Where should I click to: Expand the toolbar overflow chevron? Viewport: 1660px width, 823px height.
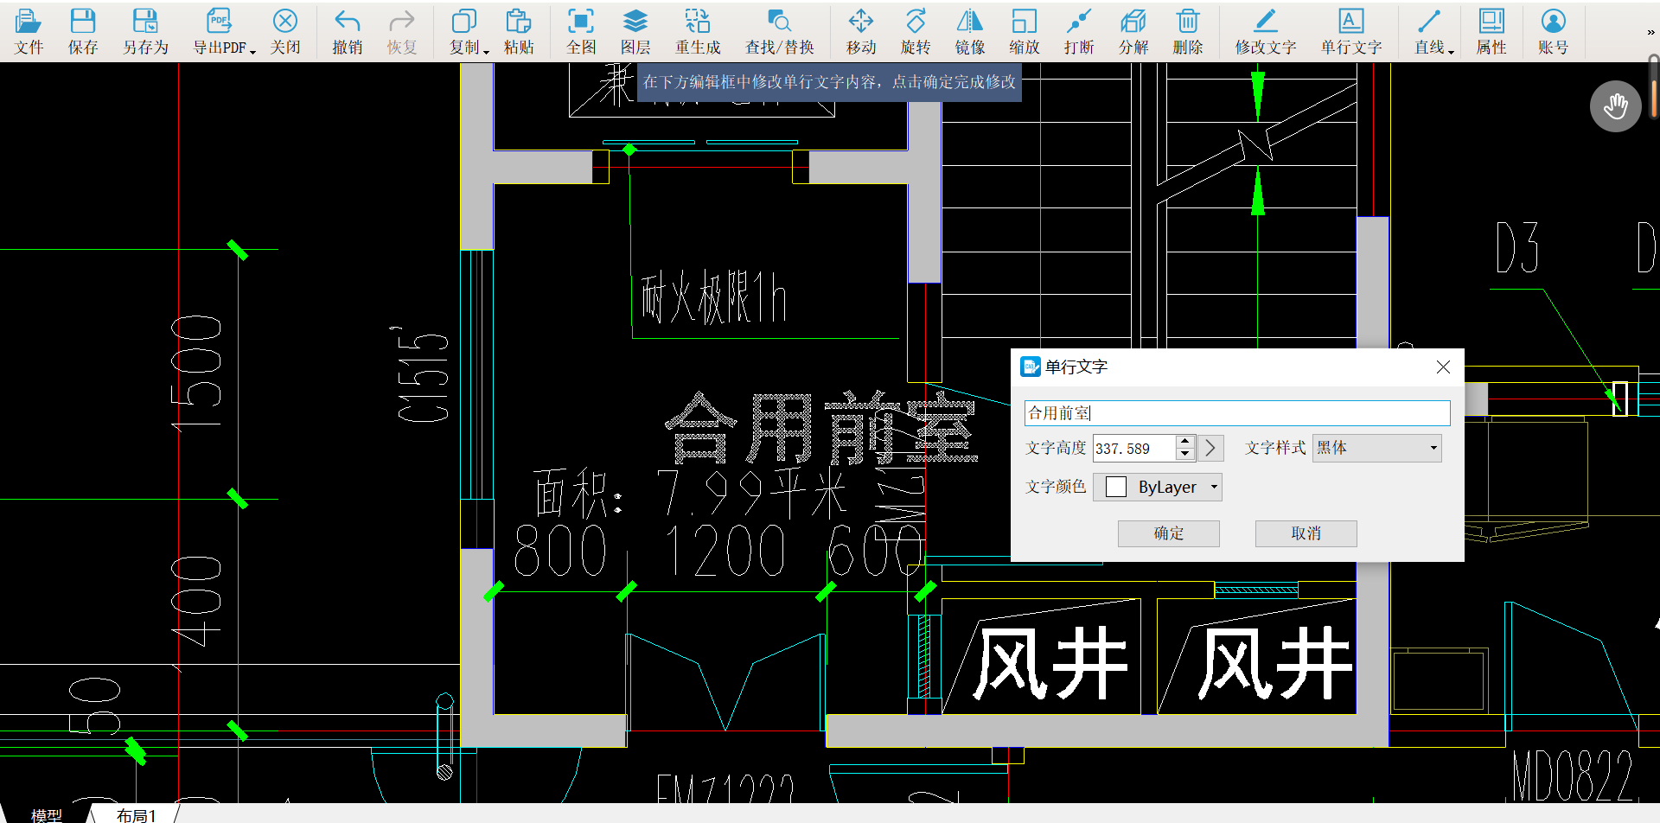(1650, 33)
